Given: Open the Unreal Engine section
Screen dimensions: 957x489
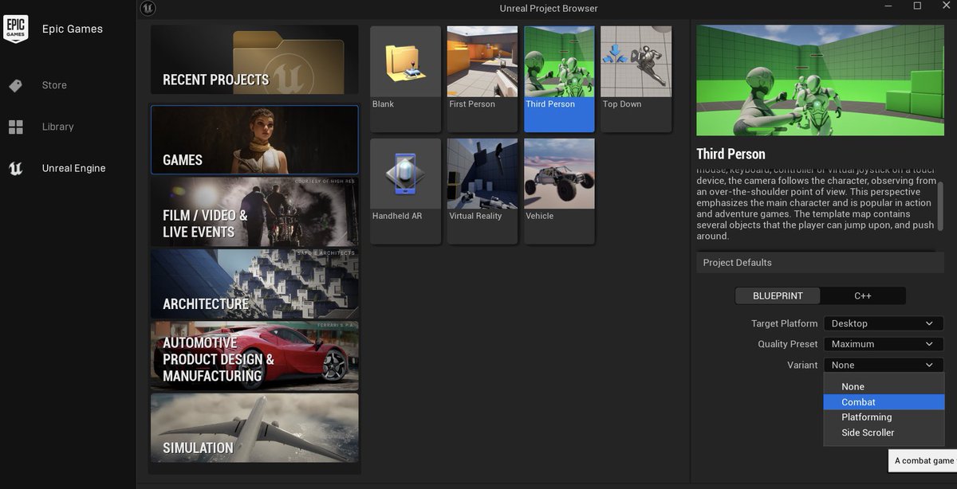Looking at the screenshot, I should coord(73,168).
